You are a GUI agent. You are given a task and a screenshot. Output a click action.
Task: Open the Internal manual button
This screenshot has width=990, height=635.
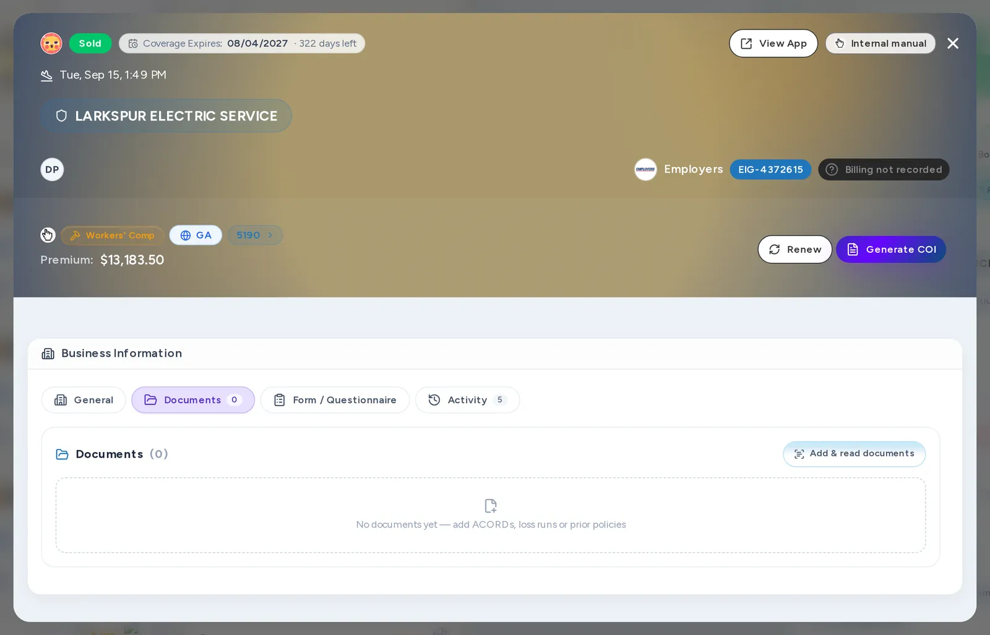(880, 43)
